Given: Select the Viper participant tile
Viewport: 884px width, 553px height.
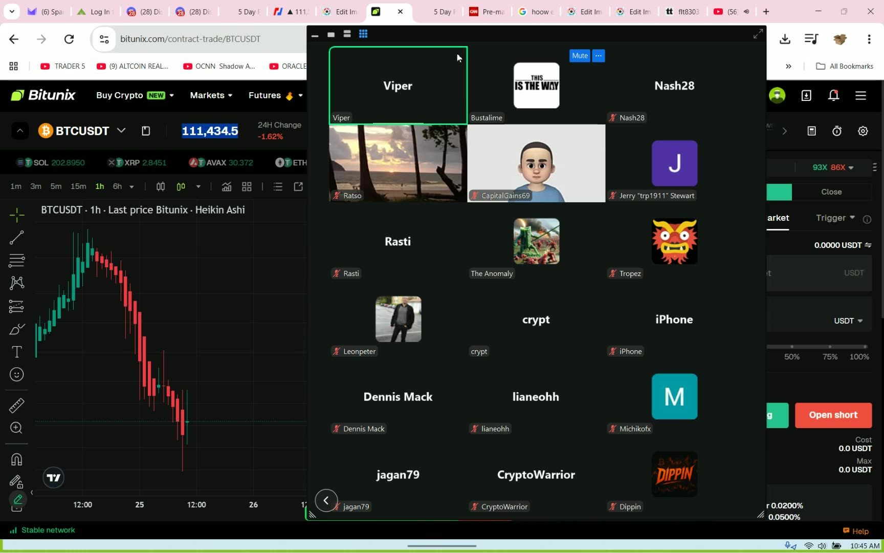Looking at the screenshot, I should tap(398, 86).
